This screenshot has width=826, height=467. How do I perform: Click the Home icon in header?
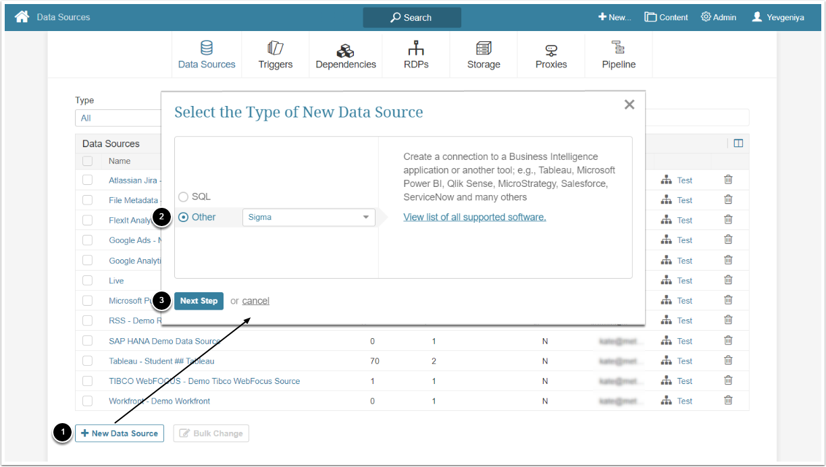[x=22, y=17]
